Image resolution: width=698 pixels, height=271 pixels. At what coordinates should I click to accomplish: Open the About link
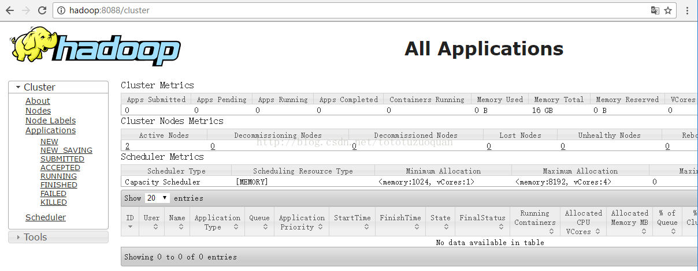pyautogui.click(x=38, y=101)
